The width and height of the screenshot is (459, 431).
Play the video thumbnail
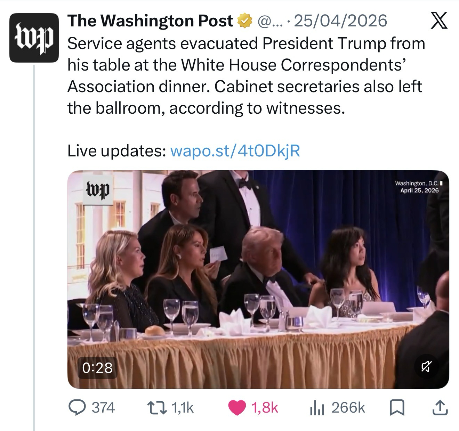coord(258,279)
